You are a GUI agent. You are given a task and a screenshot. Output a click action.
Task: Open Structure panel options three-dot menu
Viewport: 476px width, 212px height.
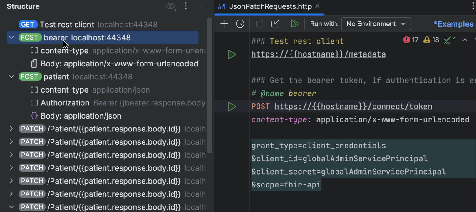(x=186, y=6)
